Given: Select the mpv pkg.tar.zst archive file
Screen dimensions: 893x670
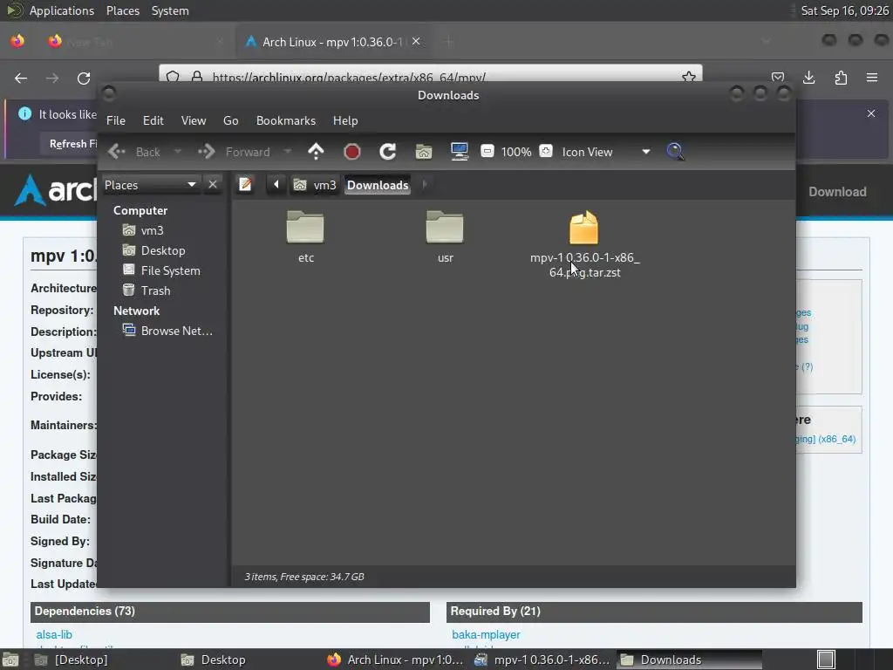Looking at the screenshot, I should (x=584, y=244).
